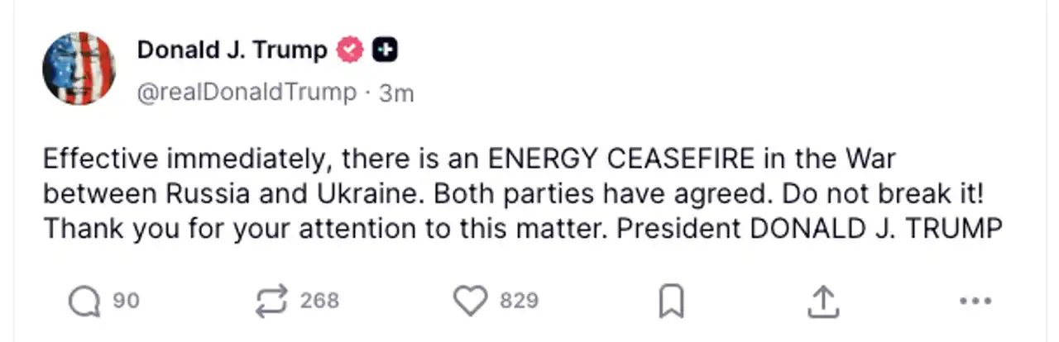Viewport: 1059px width, 342px height.
Task: Open the post via 3m timestamp
Action: pos(396,93)
